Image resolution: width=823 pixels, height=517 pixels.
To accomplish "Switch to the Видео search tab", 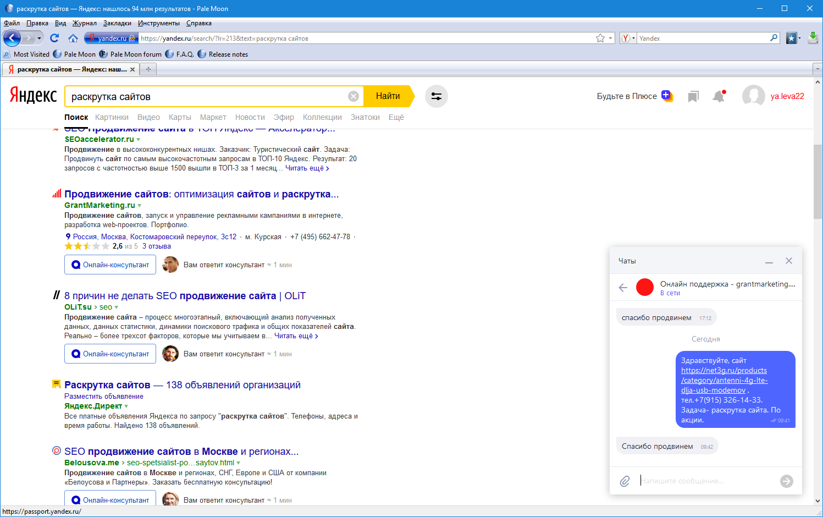I will click(x=148, y=117).
